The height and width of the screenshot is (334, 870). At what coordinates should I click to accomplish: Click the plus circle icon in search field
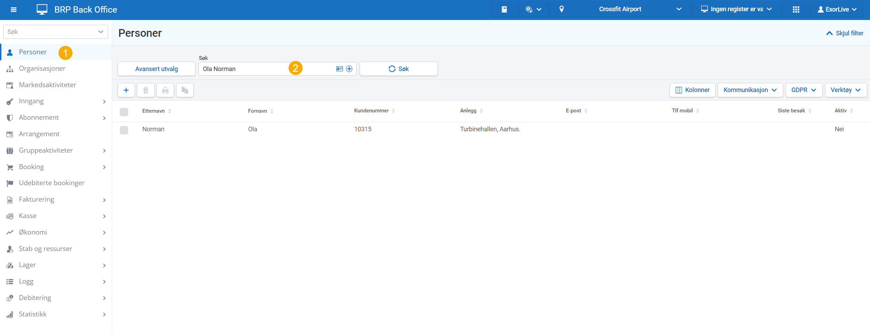(349, 69)
